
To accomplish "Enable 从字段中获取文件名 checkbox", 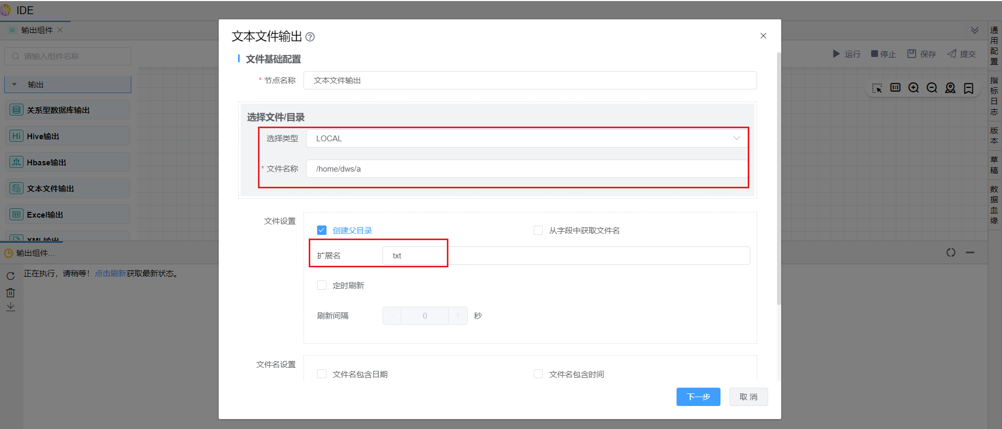I will pos(538,230).
